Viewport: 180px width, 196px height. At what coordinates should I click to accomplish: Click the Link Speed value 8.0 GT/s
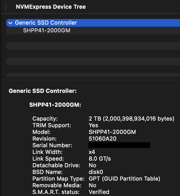click(100, 159)
